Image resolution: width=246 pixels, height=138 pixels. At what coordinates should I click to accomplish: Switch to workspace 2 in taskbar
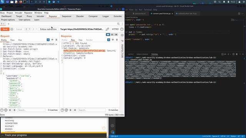tap(36, 2)
